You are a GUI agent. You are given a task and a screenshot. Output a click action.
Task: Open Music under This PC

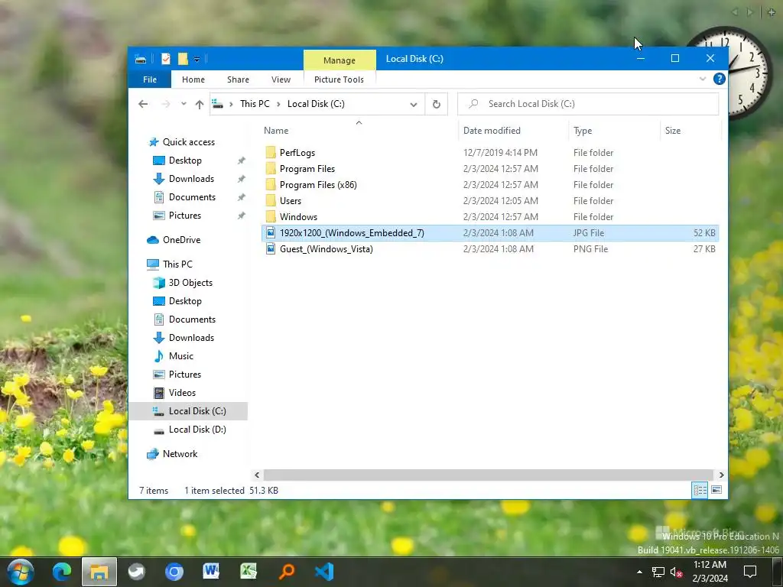pyautogui.click(x=180, y=356)
